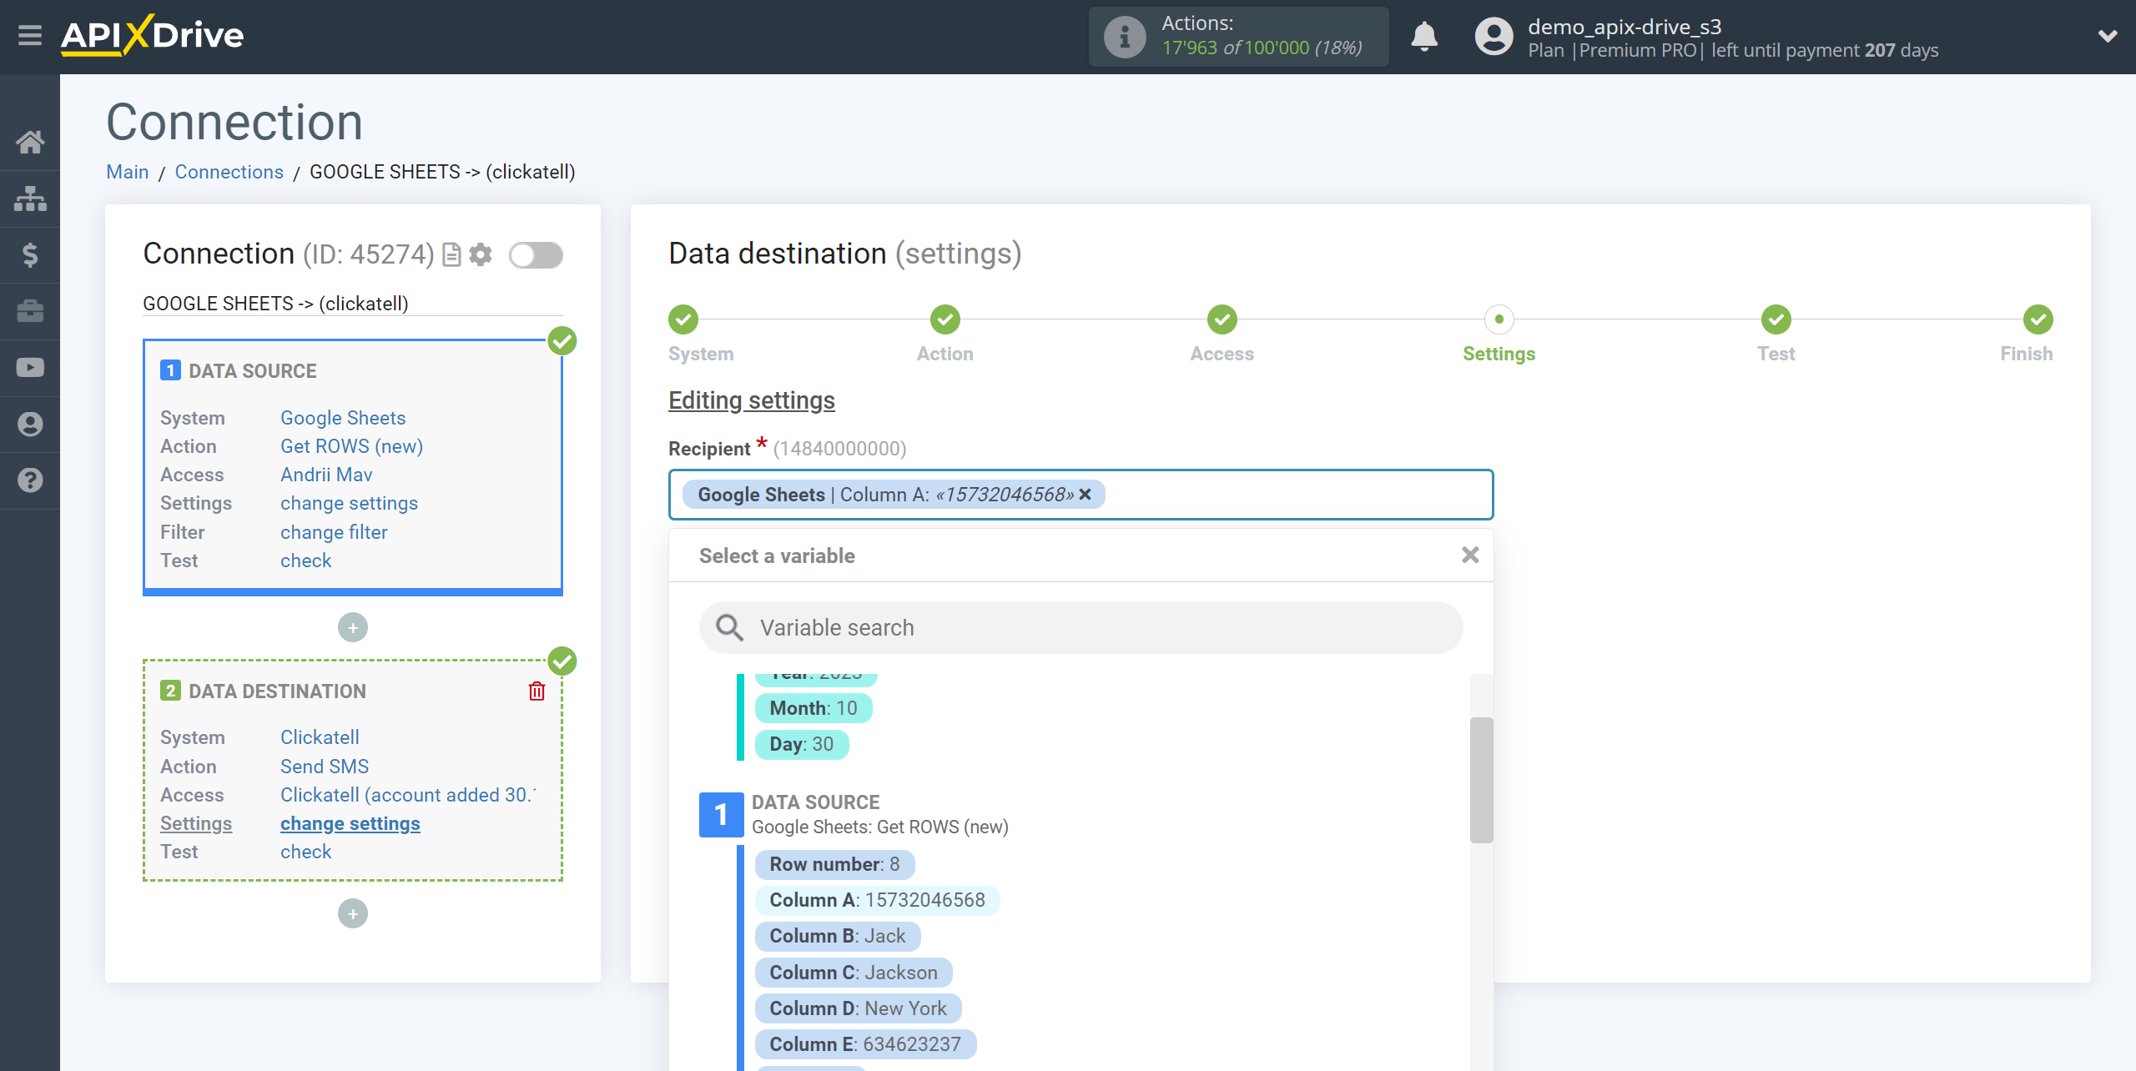Open the hamburger menu

point(30,36)
